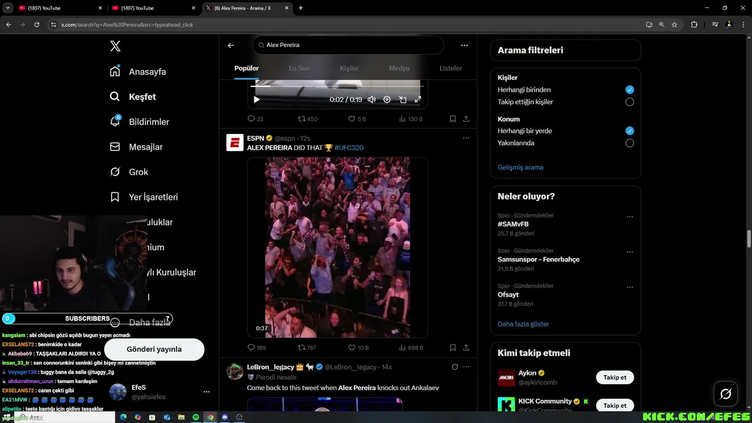This screenshot has width=752, height=423.
Task: Switch to the En Son tab
Action: (x=299, y=68)
